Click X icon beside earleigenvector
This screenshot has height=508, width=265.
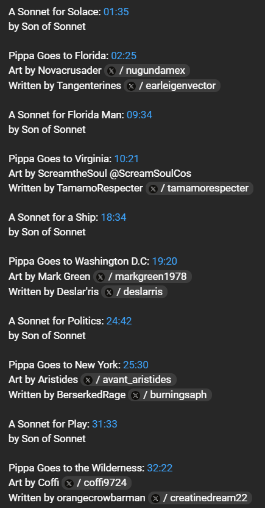131,86
